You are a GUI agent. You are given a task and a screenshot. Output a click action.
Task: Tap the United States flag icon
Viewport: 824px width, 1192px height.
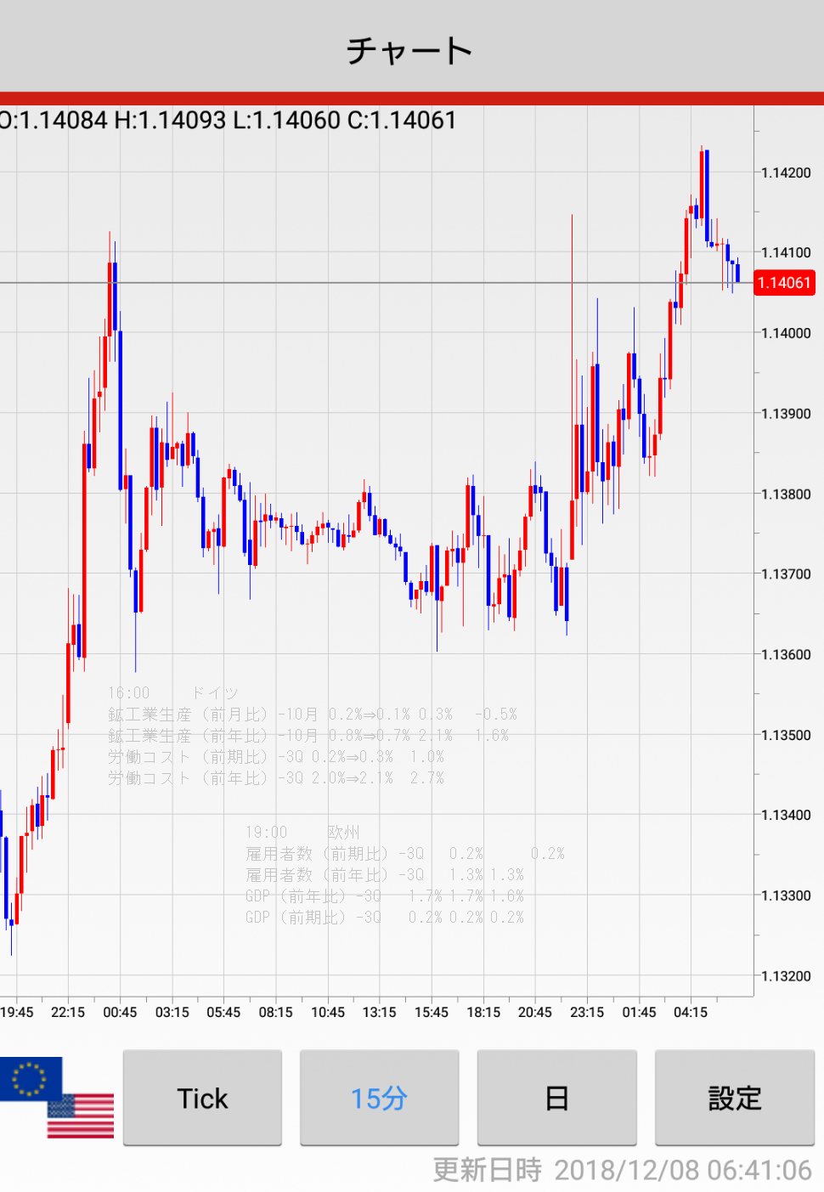coord(81,1116)
